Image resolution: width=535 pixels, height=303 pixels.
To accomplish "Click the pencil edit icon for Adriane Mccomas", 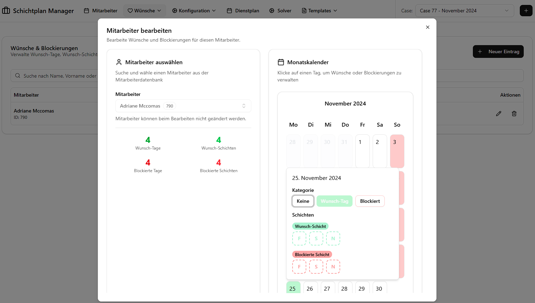I will pos(498,114).
